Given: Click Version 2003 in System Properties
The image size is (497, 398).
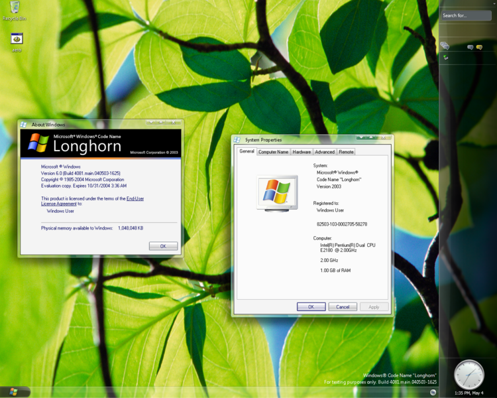Looking at the screenshot, I should pos(329,186).
